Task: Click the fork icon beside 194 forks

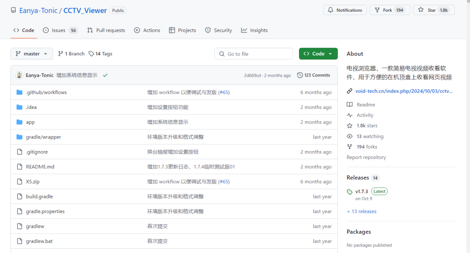Action: (349, 147)
